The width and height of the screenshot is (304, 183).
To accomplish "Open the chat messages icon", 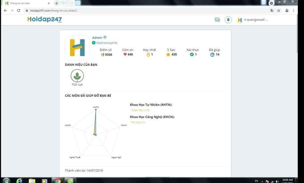I will (x=217, y=20).
